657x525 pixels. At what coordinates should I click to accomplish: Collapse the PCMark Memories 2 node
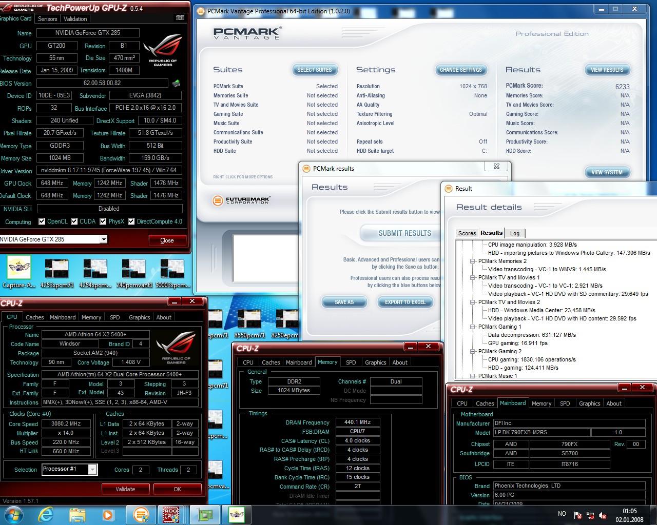[x=473, y=261]
